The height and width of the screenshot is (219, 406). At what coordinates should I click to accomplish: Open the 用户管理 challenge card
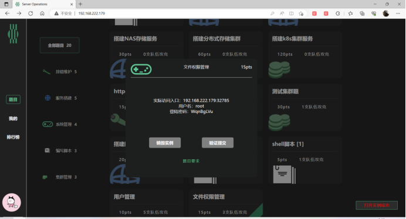coord(147,204)
